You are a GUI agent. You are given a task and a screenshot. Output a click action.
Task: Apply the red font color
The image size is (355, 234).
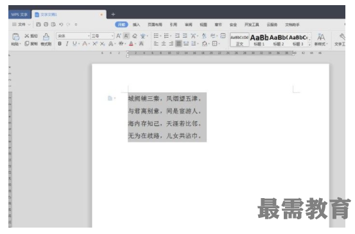pos(131,44)
